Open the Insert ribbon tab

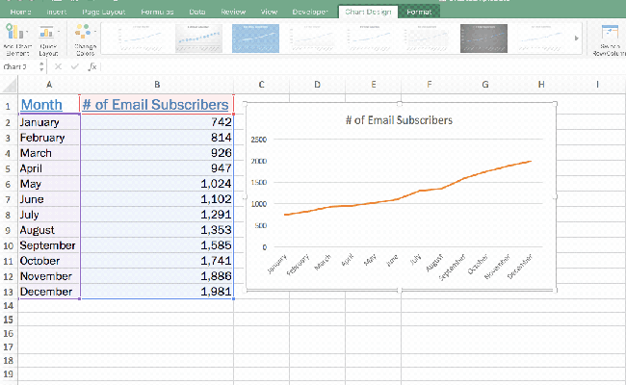(57, 12)
